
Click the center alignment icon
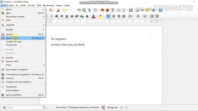click(114, 16)
